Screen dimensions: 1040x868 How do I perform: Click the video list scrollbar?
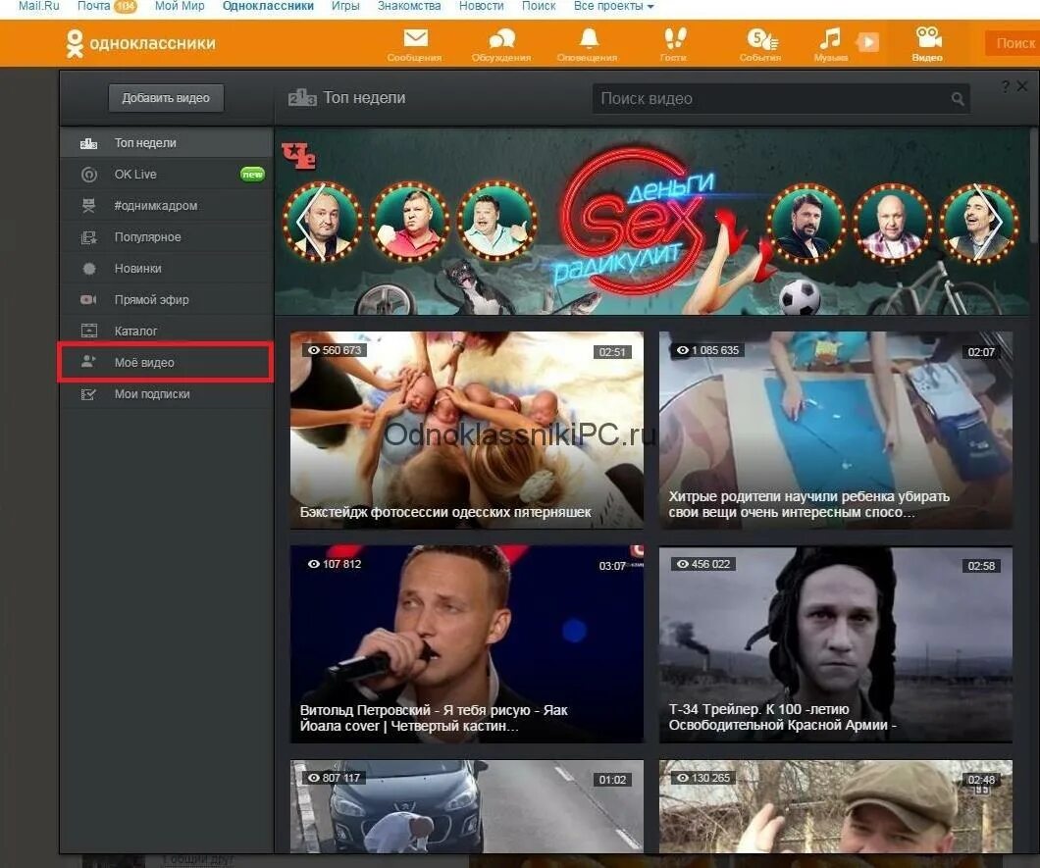tap(1035, 187)
